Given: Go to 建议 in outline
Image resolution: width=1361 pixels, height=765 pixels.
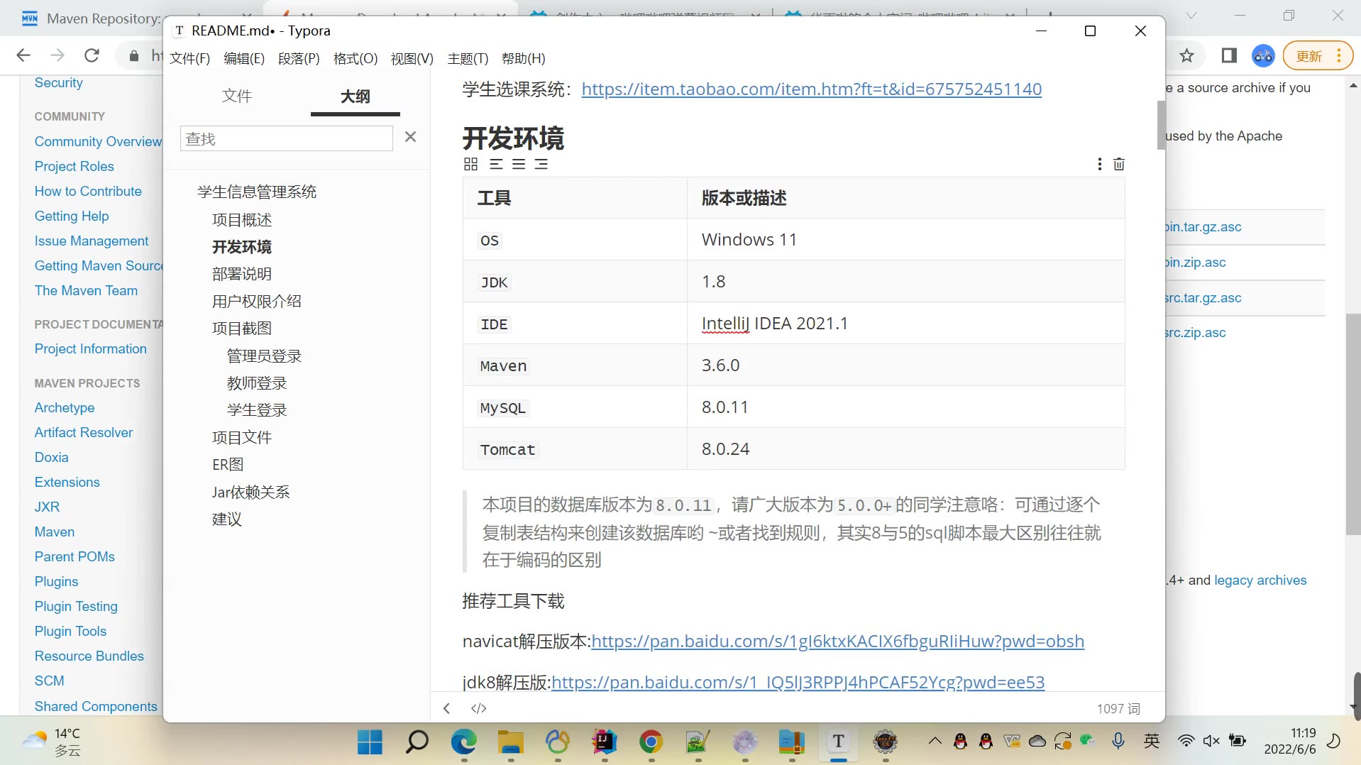Looking at the screenshot, I should [227, 519].
